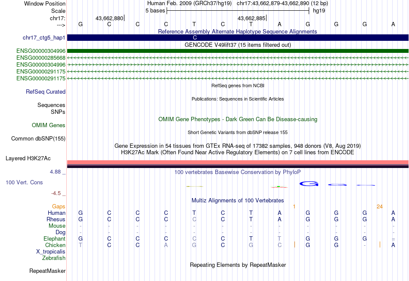This screenshot has height=281, width=409.
Task: Click the ENSG00000285668 intron arrow line
Action: pos(238,58)
